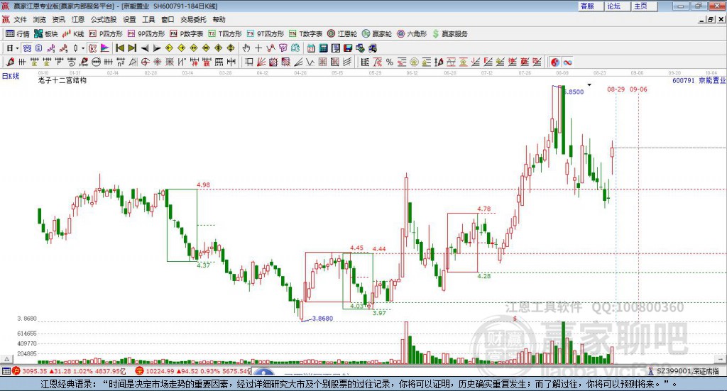
Task: Open the 窗口 menu
Action: tap(168, 19)
